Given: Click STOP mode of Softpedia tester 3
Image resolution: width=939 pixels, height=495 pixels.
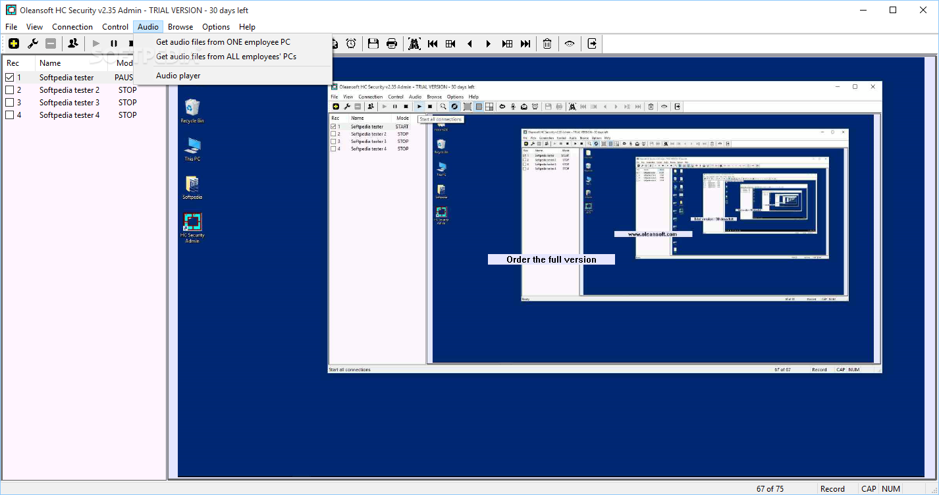Looking at the screenshot, I should point(128,102).
